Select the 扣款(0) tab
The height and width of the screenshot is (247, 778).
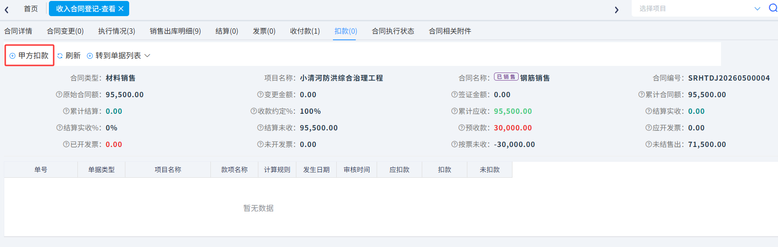point(346,31)
